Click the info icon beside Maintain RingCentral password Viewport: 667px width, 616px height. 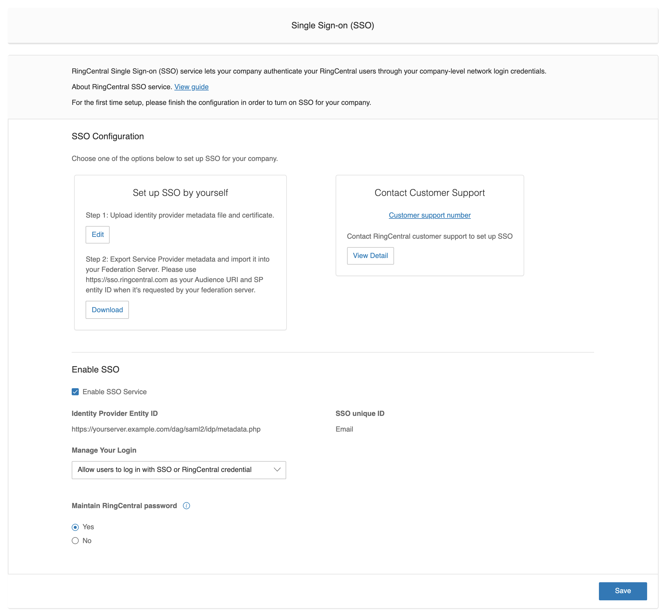click(x=186, y=506)
